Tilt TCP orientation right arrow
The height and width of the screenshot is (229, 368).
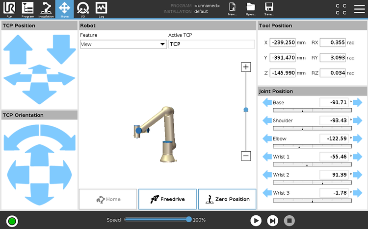61,175
